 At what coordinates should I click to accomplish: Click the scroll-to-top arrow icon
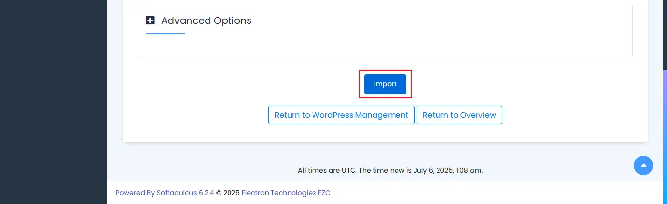pyautogui.click(x=644, y=165)
